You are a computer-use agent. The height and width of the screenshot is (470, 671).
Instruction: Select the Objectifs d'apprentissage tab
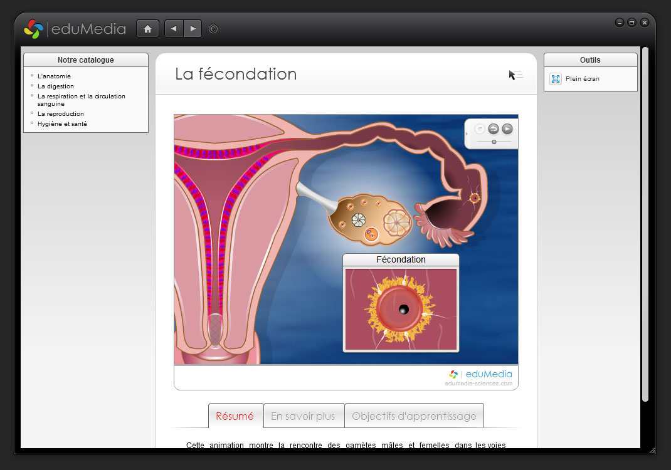[414, 416]
